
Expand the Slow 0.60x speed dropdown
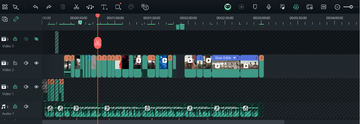point(235,58)
